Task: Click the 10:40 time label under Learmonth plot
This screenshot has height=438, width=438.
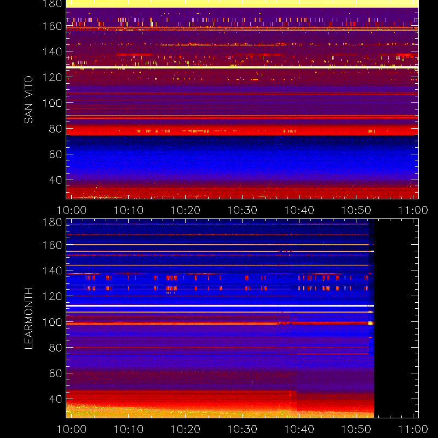Action: (x=299, y=429)
